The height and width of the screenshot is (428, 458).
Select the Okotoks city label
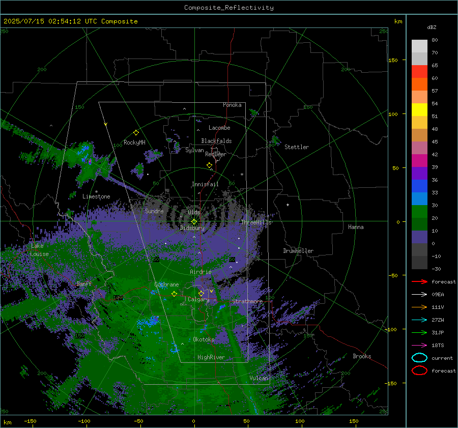pos(204,339)
